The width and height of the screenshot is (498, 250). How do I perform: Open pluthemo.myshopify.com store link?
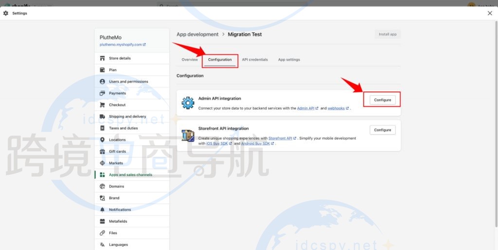click(121, 45)
